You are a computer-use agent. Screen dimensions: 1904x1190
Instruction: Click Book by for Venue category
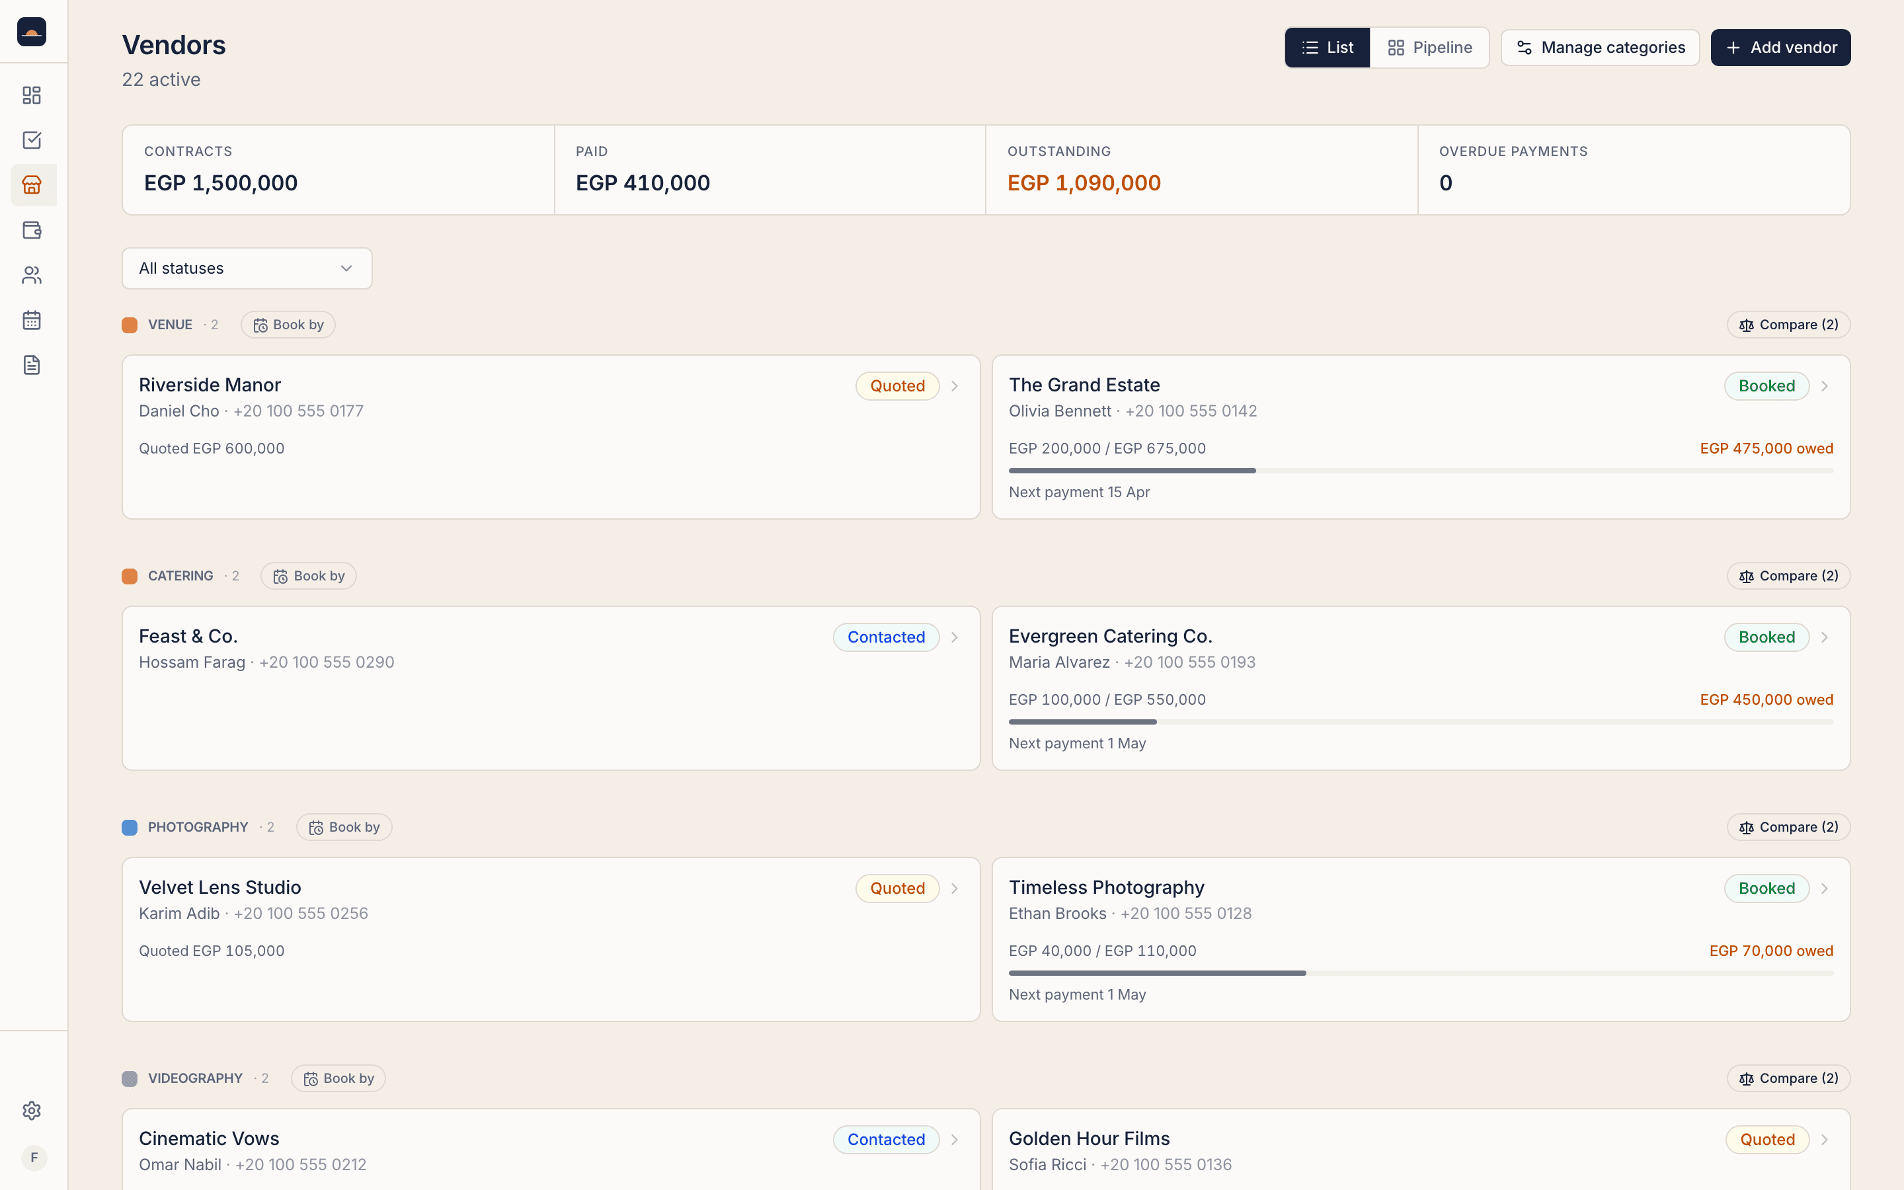[x=288, y=325]
